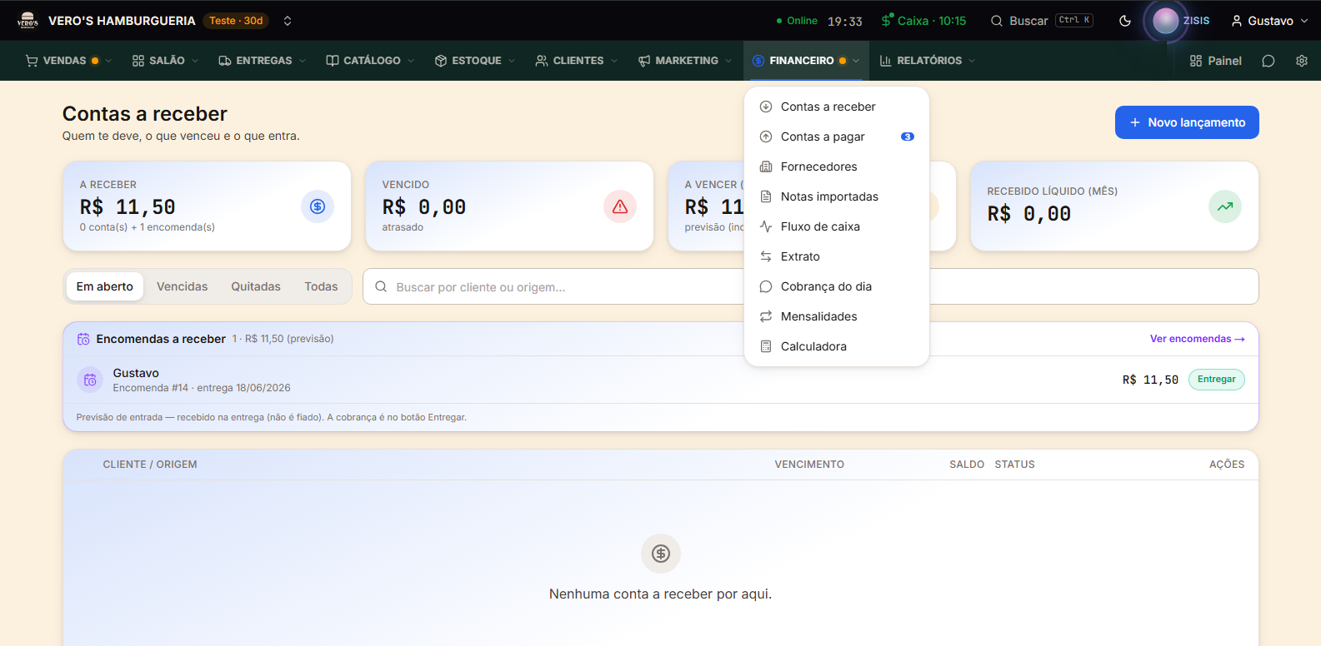The image size is (1321, 646).
Task: Click the Encomenda #14 entrega text
Action: tap(202, 388)
